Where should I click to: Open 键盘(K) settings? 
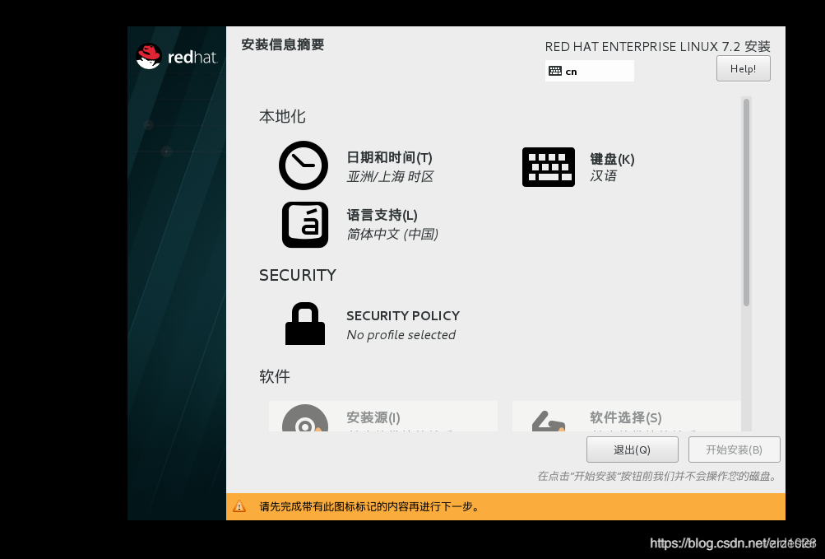tap(612, 159)
